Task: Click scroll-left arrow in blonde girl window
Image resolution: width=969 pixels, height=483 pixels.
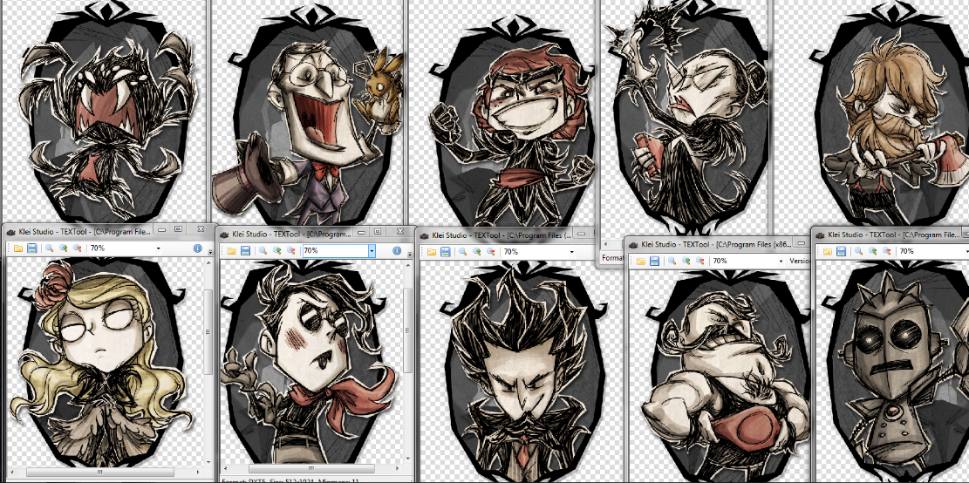Action: click(x=11, y=472)
